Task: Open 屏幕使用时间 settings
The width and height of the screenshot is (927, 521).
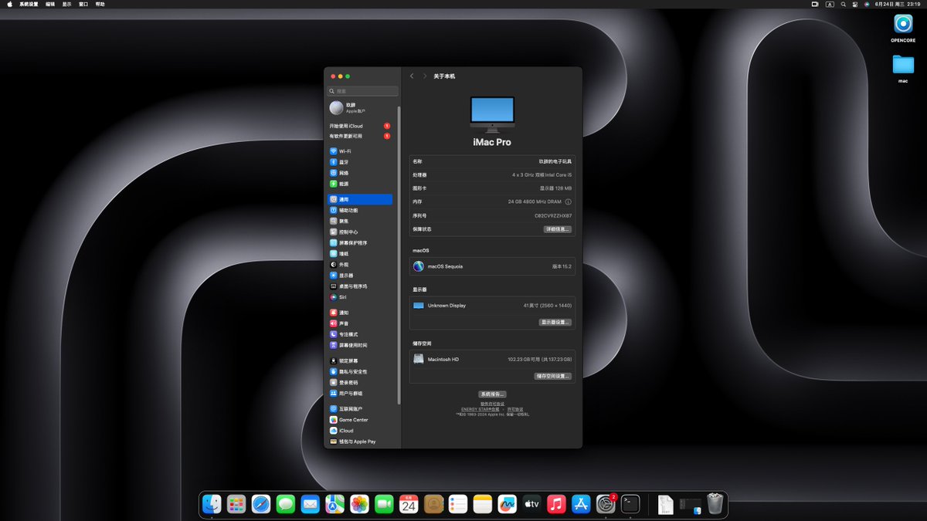Action: (x=360, y=345)
